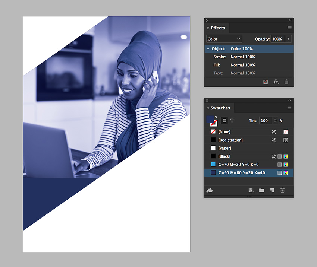Click the Clear Effects icon in Effects panel
This screenshot has width=317, height=267.
[266, 82]
